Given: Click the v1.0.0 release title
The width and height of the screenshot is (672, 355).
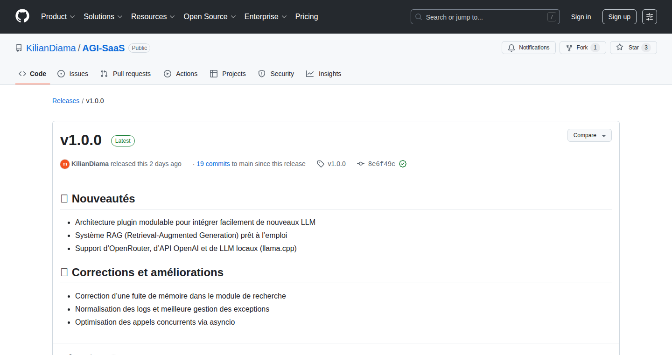Looking at the screenshot, I should [x=81, y=140].
